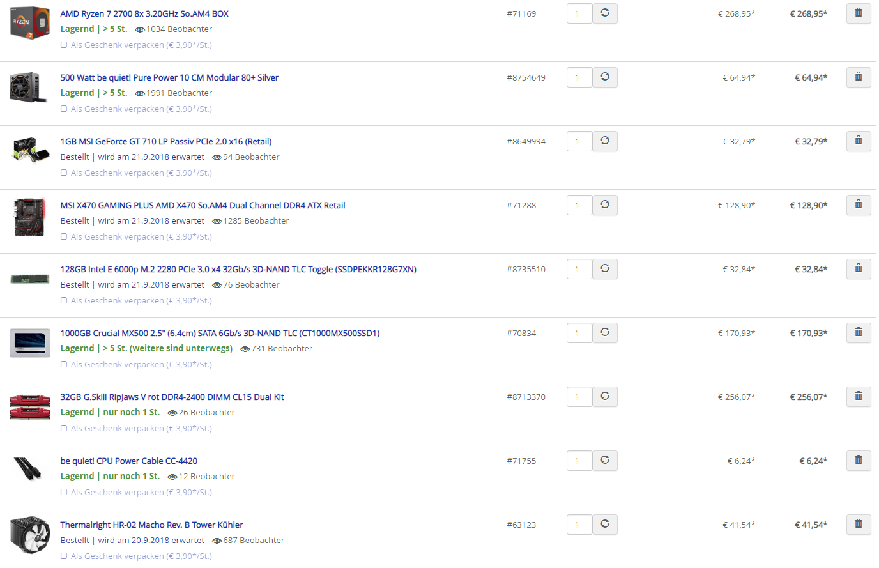Click the eye icon beside 1991 Beobachter

(x=140, y=93)
